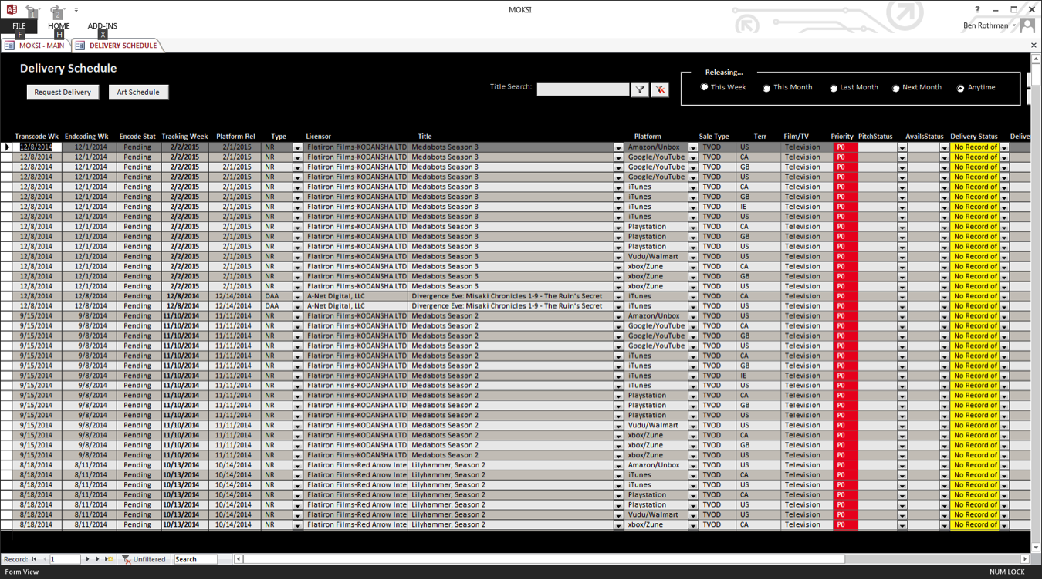Click the record selector of first row

[x=8, y=147]
